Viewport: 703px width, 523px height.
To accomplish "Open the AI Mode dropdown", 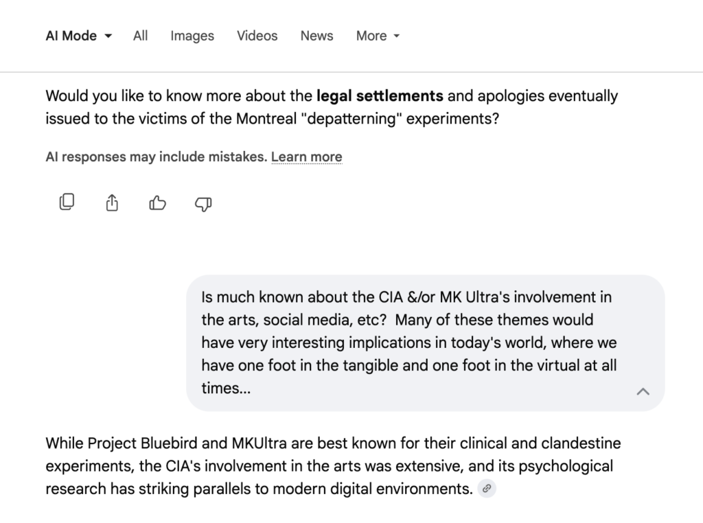I will (79, 36).
